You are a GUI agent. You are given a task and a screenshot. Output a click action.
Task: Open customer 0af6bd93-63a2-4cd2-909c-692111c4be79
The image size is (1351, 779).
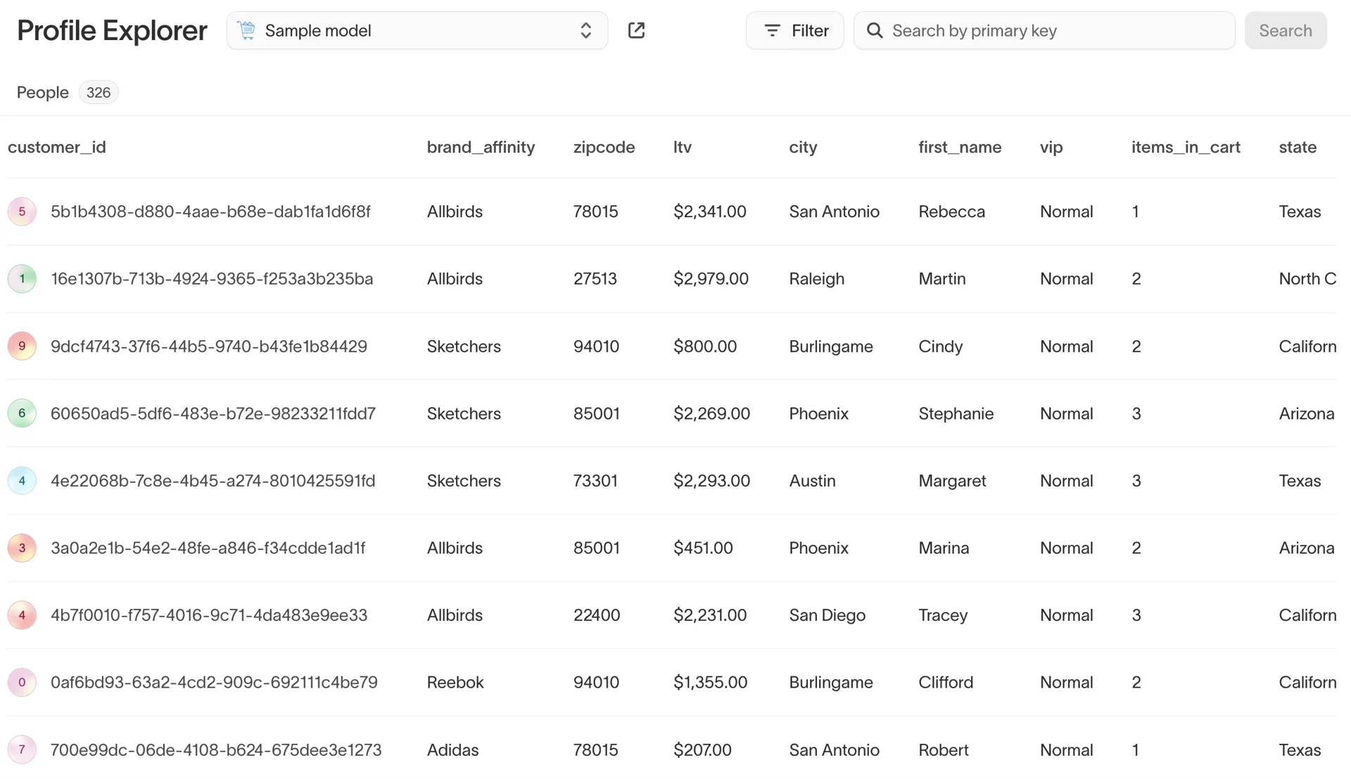pyautogui.click(x=214, y=683)
